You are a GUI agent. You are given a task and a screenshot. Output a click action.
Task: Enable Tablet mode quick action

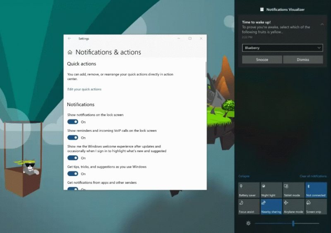(294, 190)
